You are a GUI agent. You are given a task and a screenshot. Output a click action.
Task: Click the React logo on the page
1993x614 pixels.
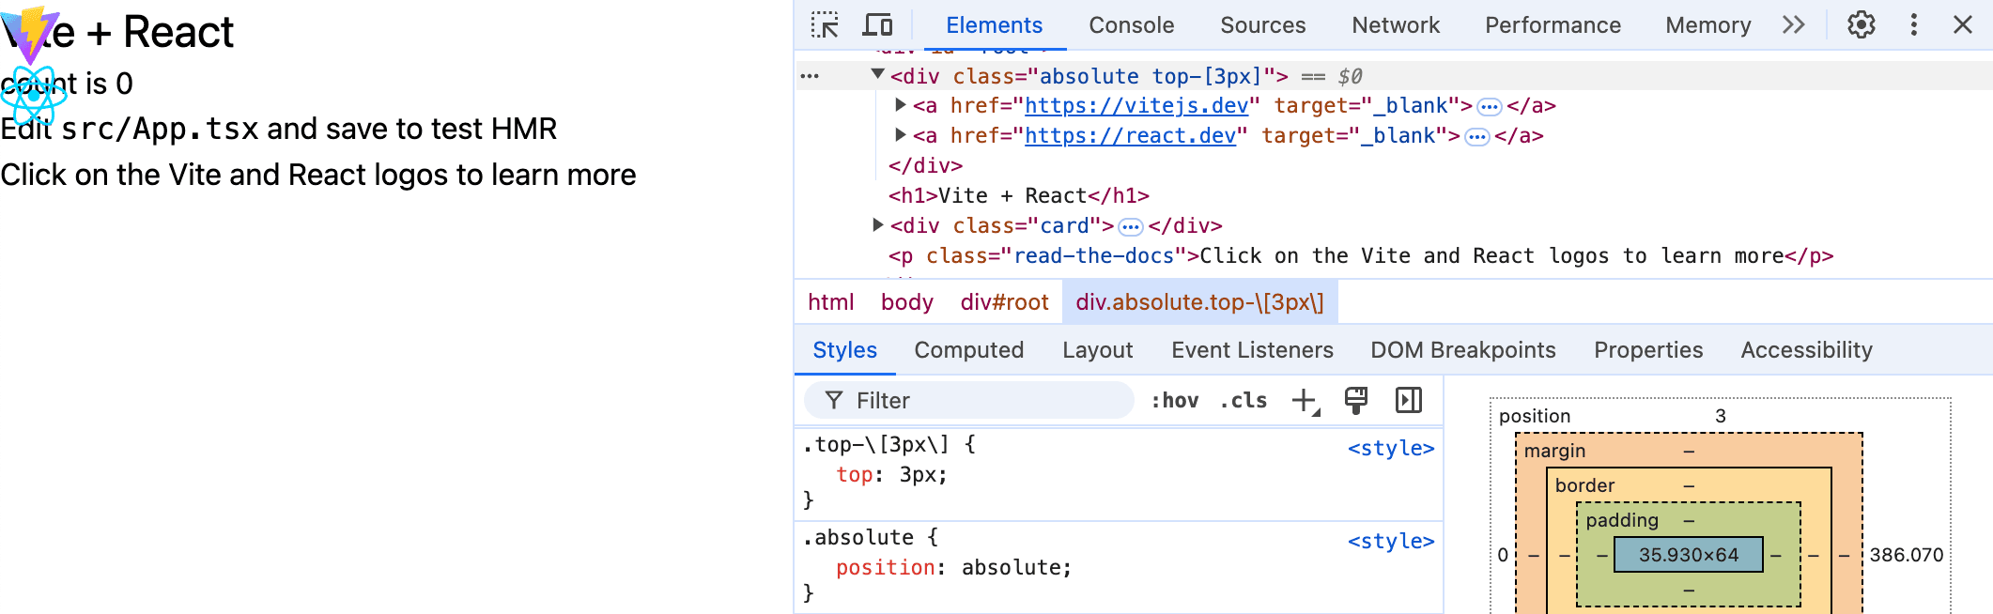click(34, 95)
